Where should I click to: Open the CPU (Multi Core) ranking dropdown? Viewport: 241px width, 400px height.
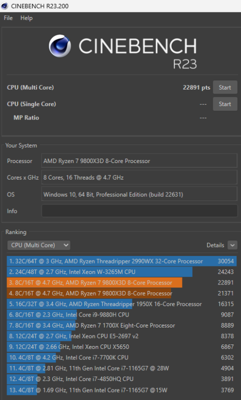[x=39, y=245]
